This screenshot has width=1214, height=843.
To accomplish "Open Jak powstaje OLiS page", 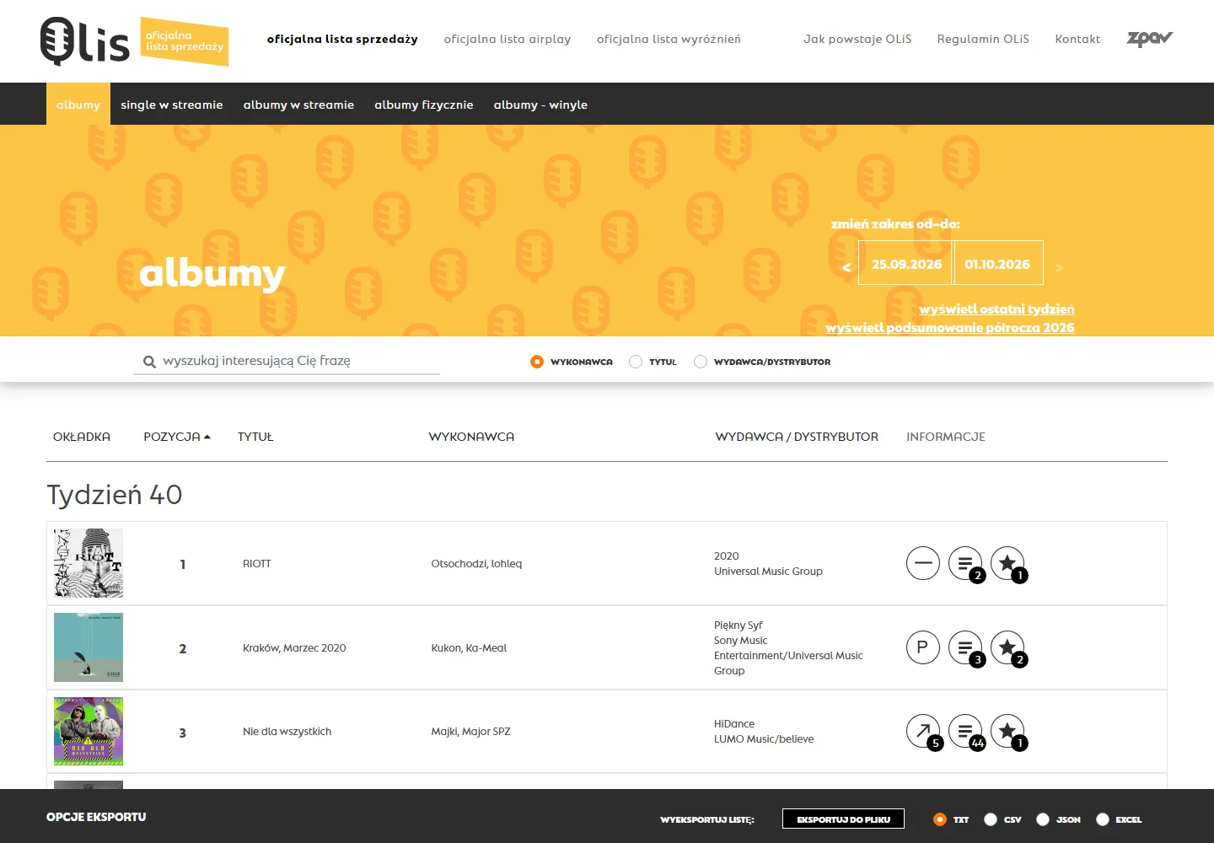I will click(x=857, y=39).
